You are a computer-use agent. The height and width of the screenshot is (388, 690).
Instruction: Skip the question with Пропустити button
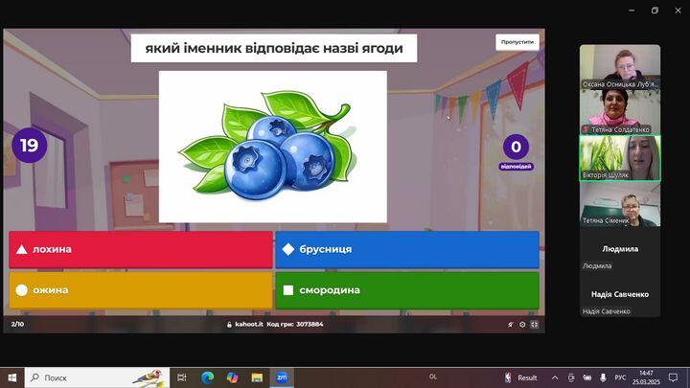coord(517,42)
